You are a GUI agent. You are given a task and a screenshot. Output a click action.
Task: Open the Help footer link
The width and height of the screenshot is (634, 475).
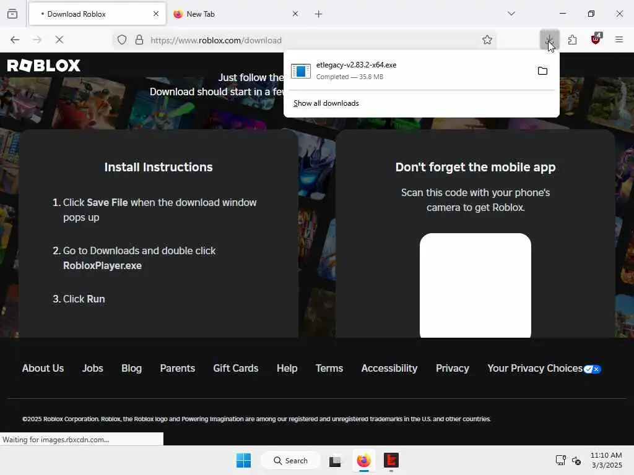(x=287, y=369)
